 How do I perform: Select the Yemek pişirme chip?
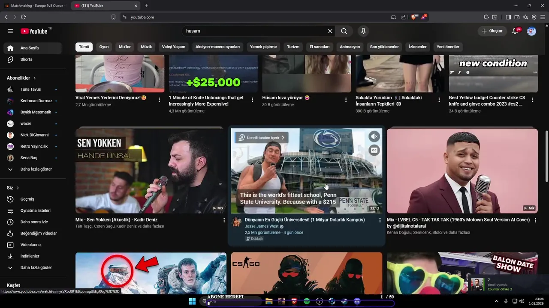(263, 47)
